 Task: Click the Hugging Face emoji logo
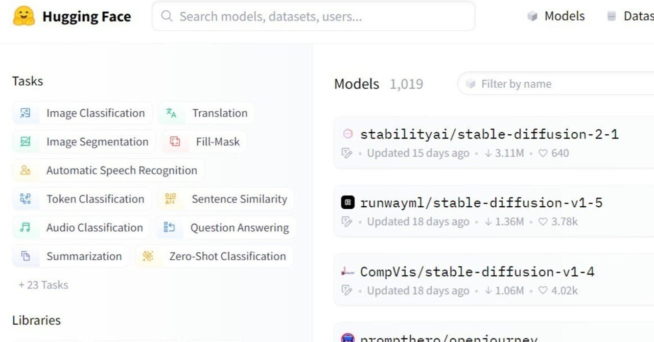[24, 16]
